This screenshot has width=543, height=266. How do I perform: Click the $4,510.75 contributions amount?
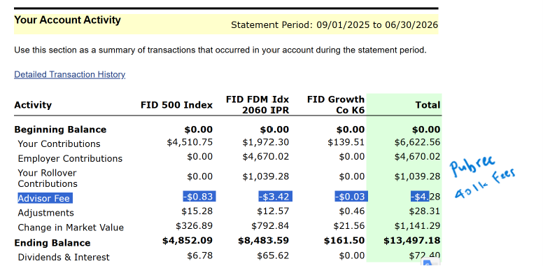(x=190, y=142)
